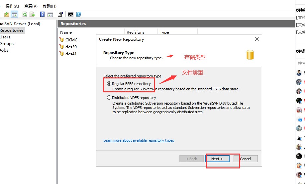Viewport: 305px width, 184px height.
Task: Open the 查看(V) menu
Action: click(x=31, y=6)
